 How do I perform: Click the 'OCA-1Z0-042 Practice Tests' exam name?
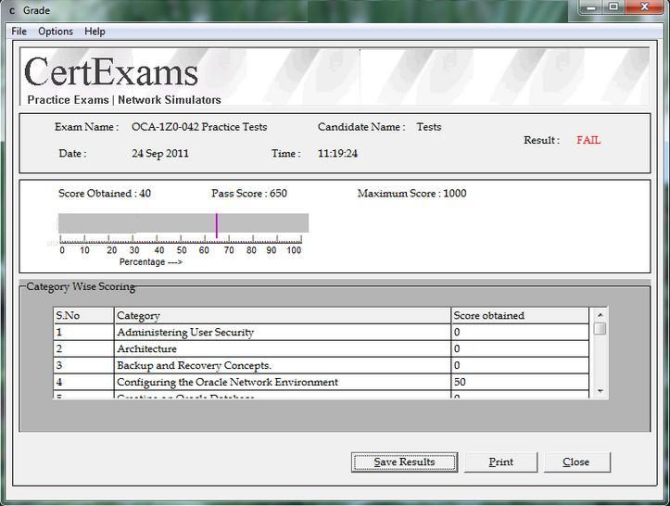click(x=199, y=127)
